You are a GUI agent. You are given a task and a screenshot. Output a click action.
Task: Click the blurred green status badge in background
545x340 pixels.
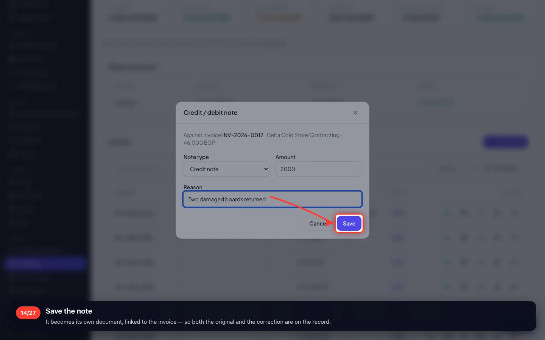point(436,102)
